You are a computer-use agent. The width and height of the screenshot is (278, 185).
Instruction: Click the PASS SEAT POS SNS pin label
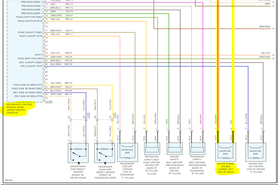point(30,59)
